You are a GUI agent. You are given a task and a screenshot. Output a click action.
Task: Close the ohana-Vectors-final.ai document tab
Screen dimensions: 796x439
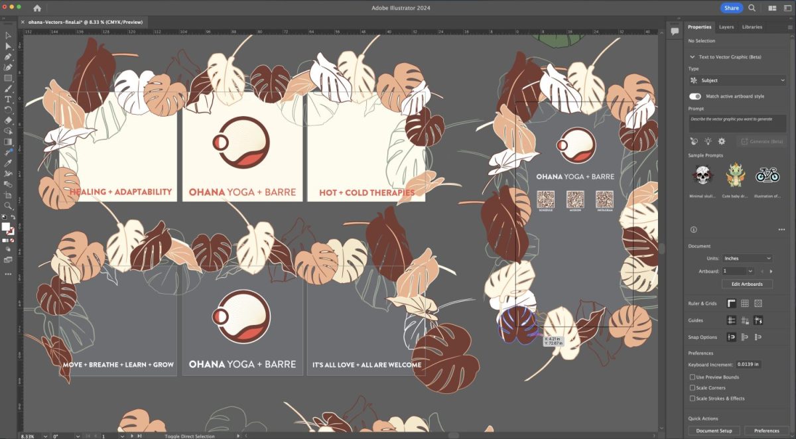click(x=23, y=22)
